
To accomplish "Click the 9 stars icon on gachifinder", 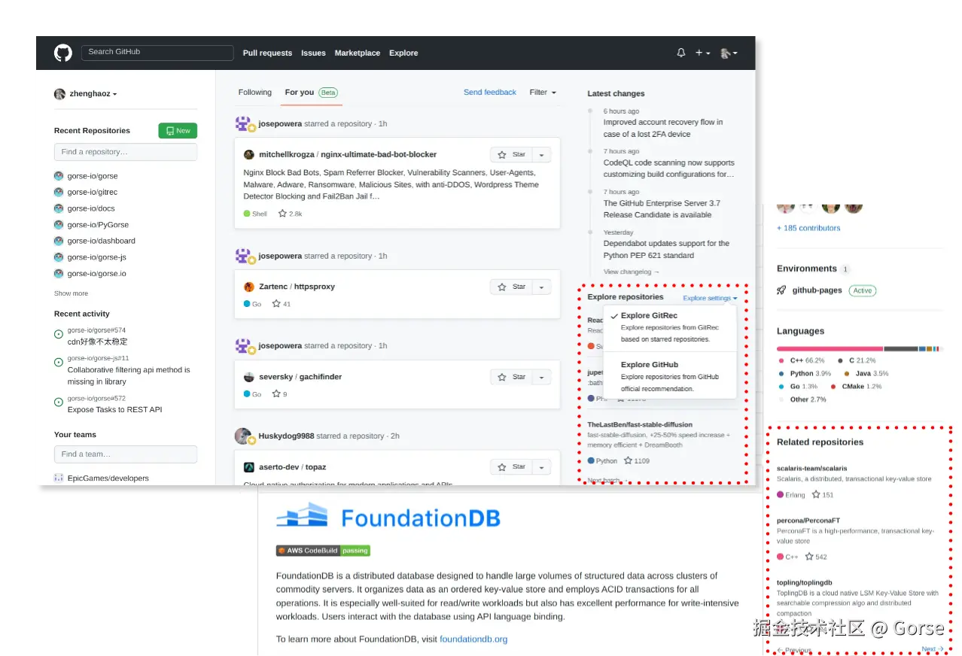I will click(x=276, y=394).
